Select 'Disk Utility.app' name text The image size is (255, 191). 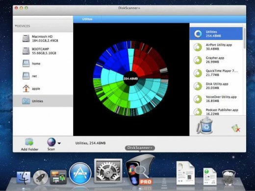(x=217, y=84)
